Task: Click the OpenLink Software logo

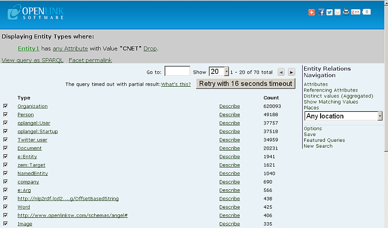Action: (35, 12)
